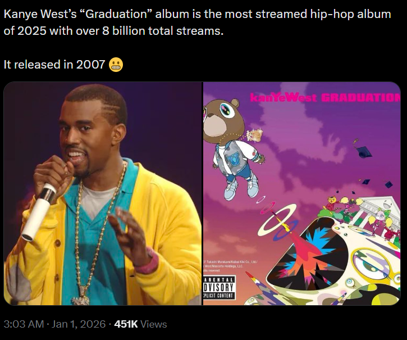Click the pendant on the gold chain

(x=81, y=296)
